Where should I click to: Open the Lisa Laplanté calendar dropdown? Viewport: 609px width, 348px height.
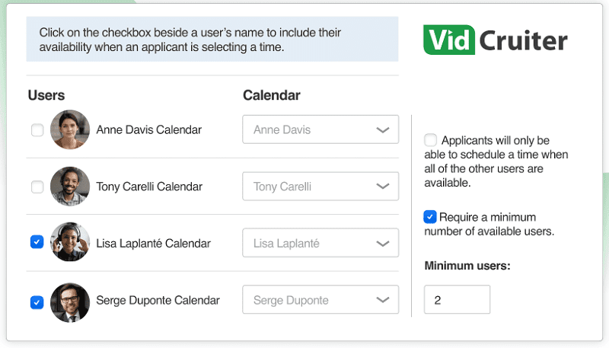pos(320,244)
